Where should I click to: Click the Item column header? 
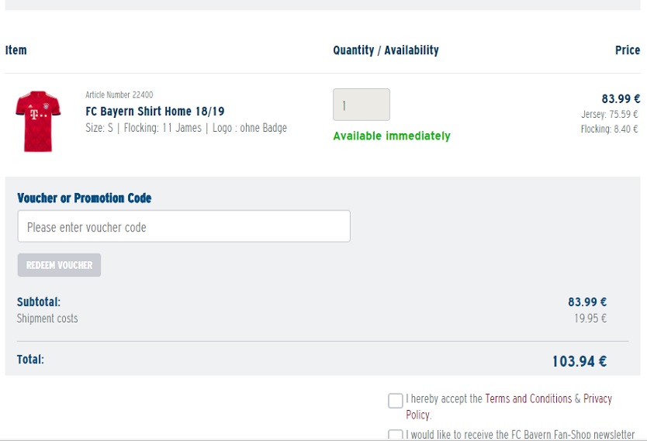pos(16,50)
